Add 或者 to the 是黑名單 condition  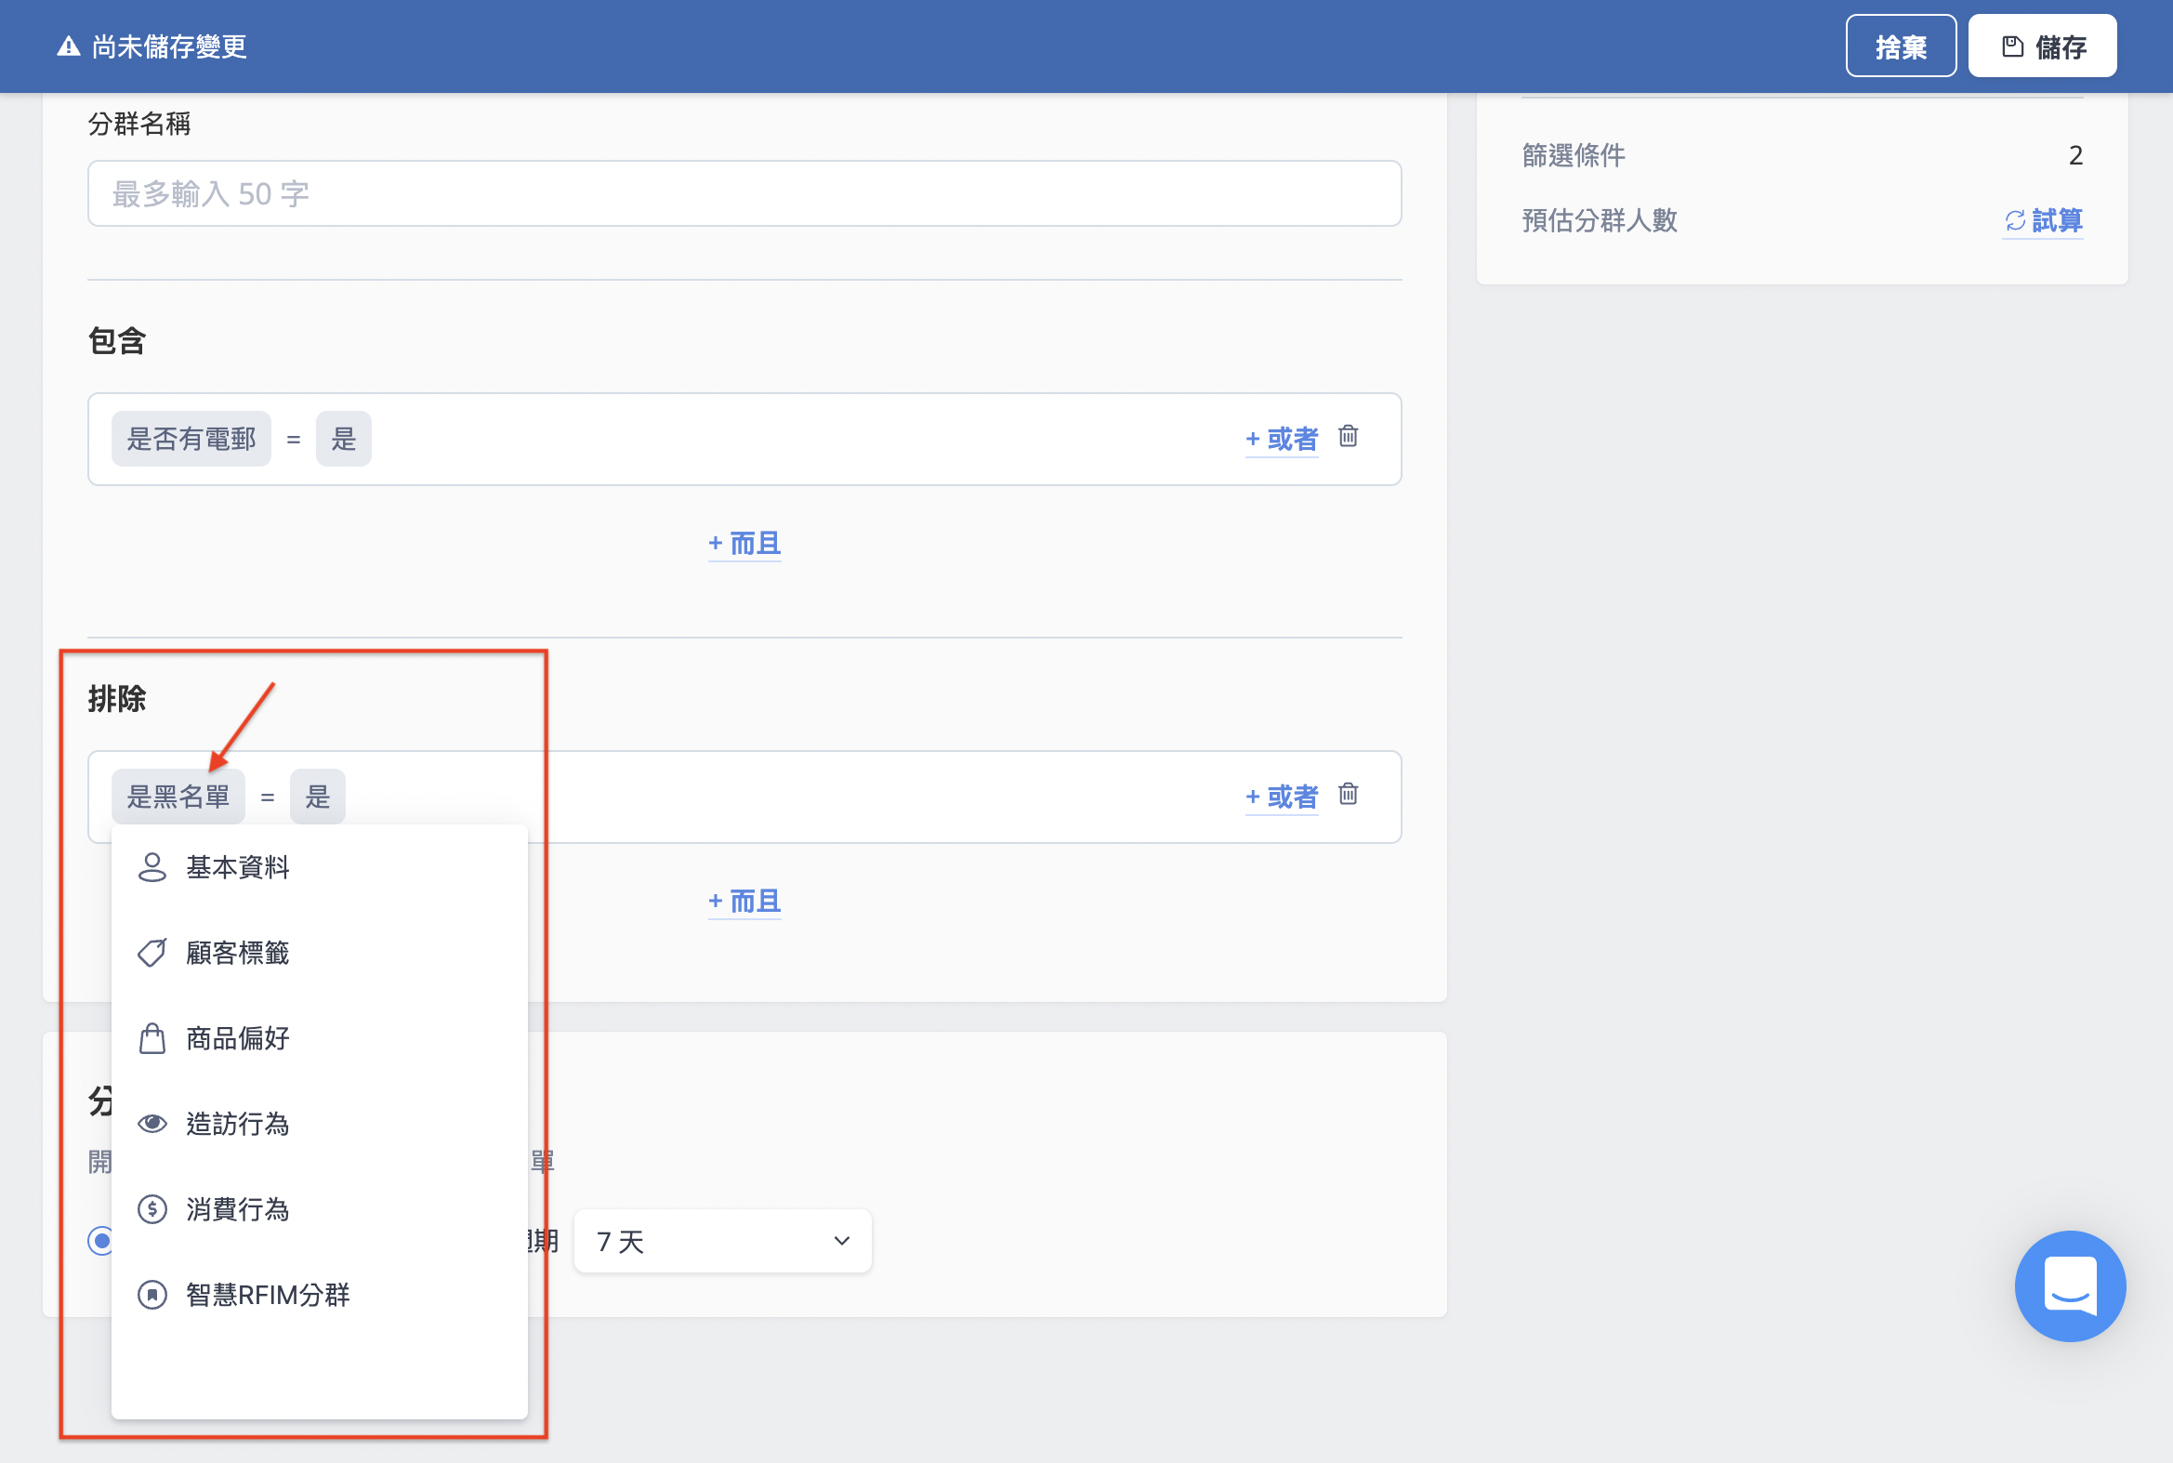click(1282, 797)
